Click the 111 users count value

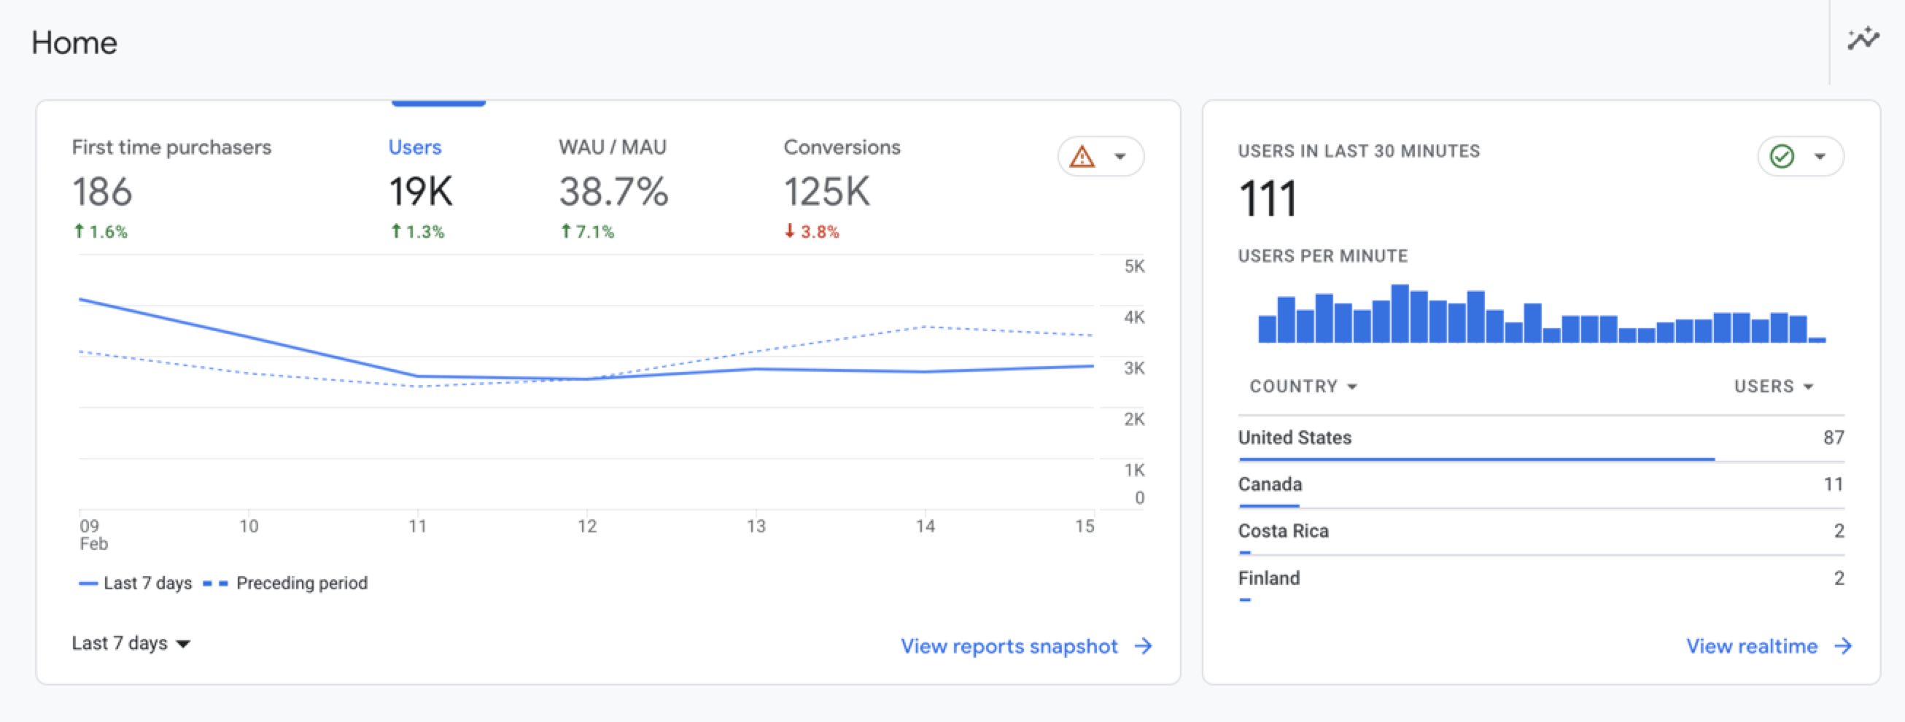click(1268, 199)
